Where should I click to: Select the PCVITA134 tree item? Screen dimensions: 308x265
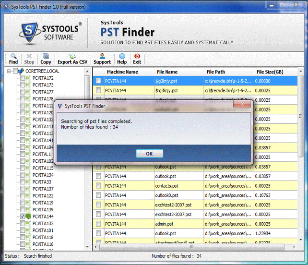43,175
